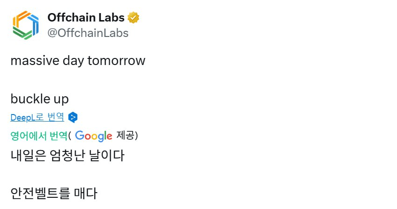397x209 pixels.
Task: Click the word '엄청난' in the translation
Action: pos(67,156)
